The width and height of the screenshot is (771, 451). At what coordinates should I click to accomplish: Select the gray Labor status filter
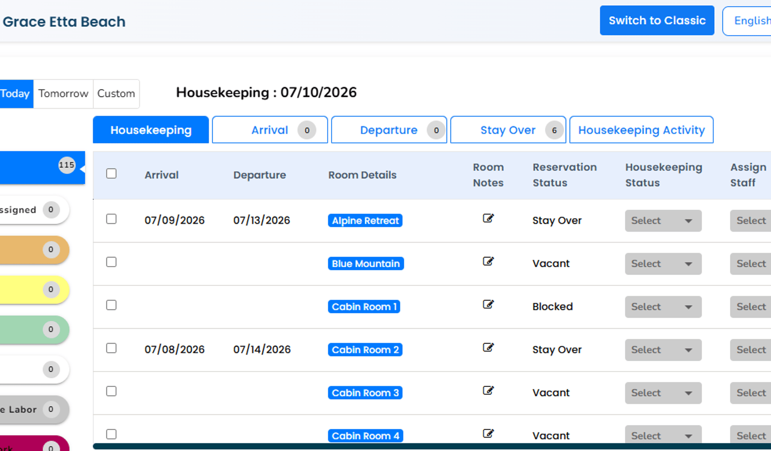point(34,410)
